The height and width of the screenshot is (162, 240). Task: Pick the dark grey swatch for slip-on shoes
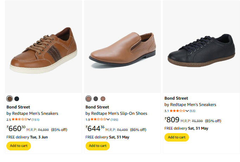click(x=96, y=99)
